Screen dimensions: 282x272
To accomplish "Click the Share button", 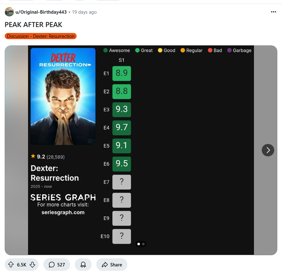I will pyautogui.click(x=112, y=265).
